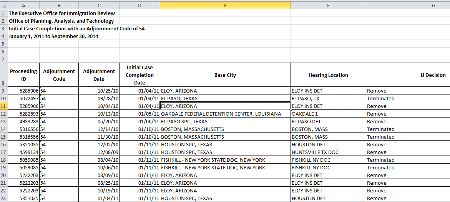Select row 23 header
Image resolution: width=450 pixels, height=202 pixels.
(4, 198)
